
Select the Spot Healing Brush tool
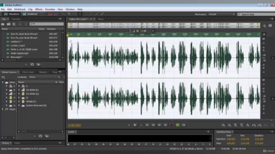pyautogui.click(x=102, y=14)
